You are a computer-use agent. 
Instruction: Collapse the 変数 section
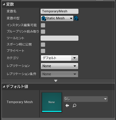(4, 4)
